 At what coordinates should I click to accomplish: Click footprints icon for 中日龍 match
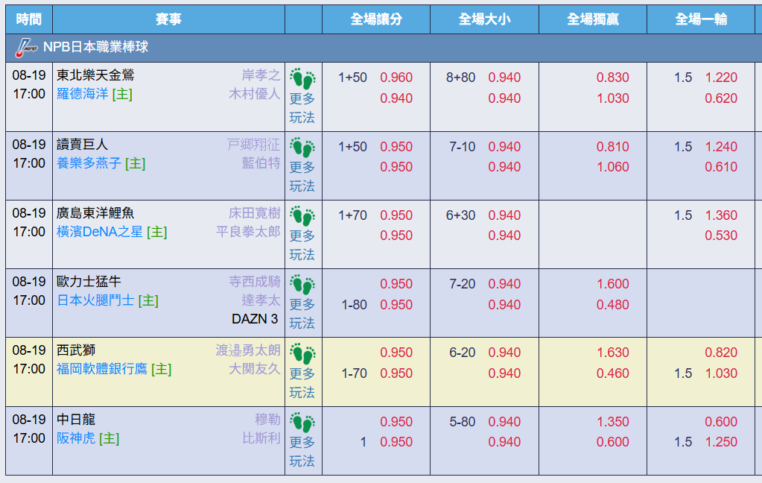(x=302, y=423)
